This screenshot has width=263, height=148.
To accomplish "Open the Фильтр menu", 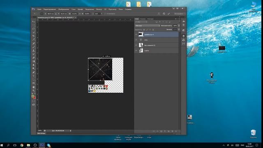I will pos(99,9).
